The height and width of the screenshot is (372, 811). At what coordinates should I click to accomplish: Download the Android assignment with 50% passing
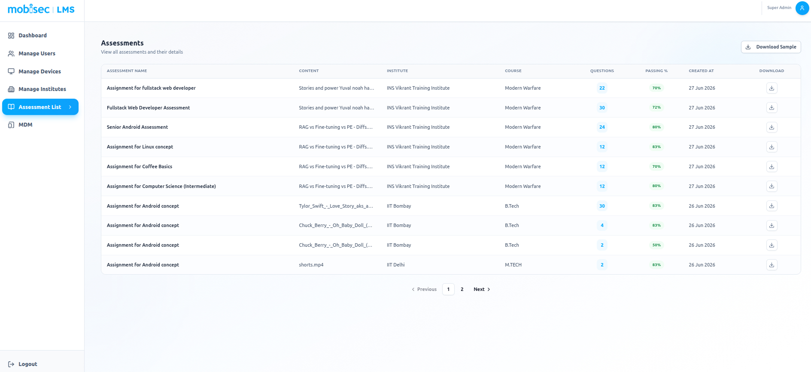coord(772,245)
